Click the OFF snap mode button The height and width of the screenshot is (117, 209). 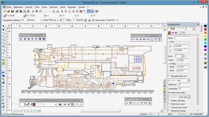(3, 72)
